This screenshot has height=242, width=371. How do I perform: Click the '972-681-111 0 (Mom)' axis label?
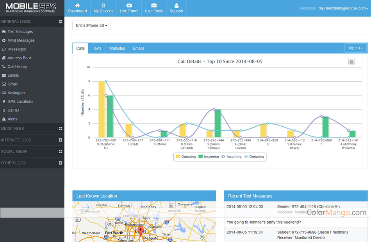point(160,142)
